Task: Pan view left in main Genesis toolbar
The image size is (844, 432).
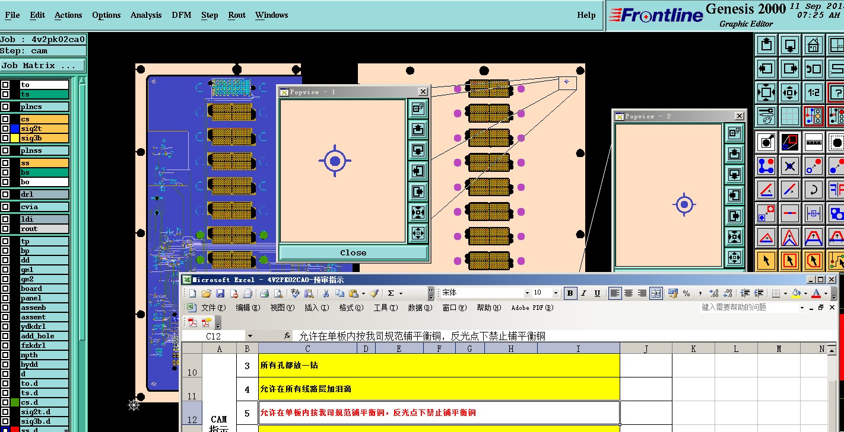Action: pyautogui.click(x=766, y=69)
